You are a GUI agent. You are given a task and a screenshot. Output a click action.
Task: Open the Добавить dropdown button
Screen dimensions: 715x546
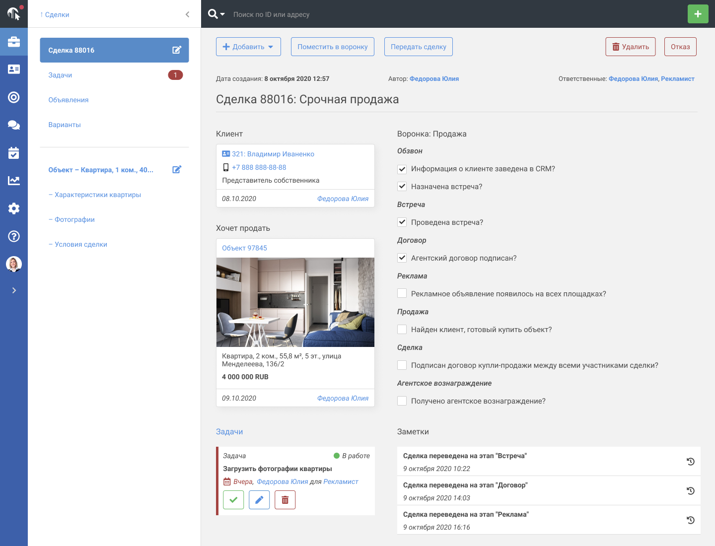(248, 47)
